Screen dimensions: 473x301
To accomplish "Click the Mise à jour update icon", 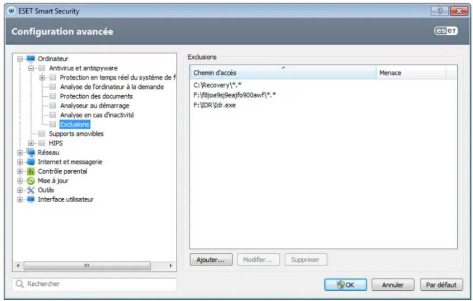I will point(30,180).
